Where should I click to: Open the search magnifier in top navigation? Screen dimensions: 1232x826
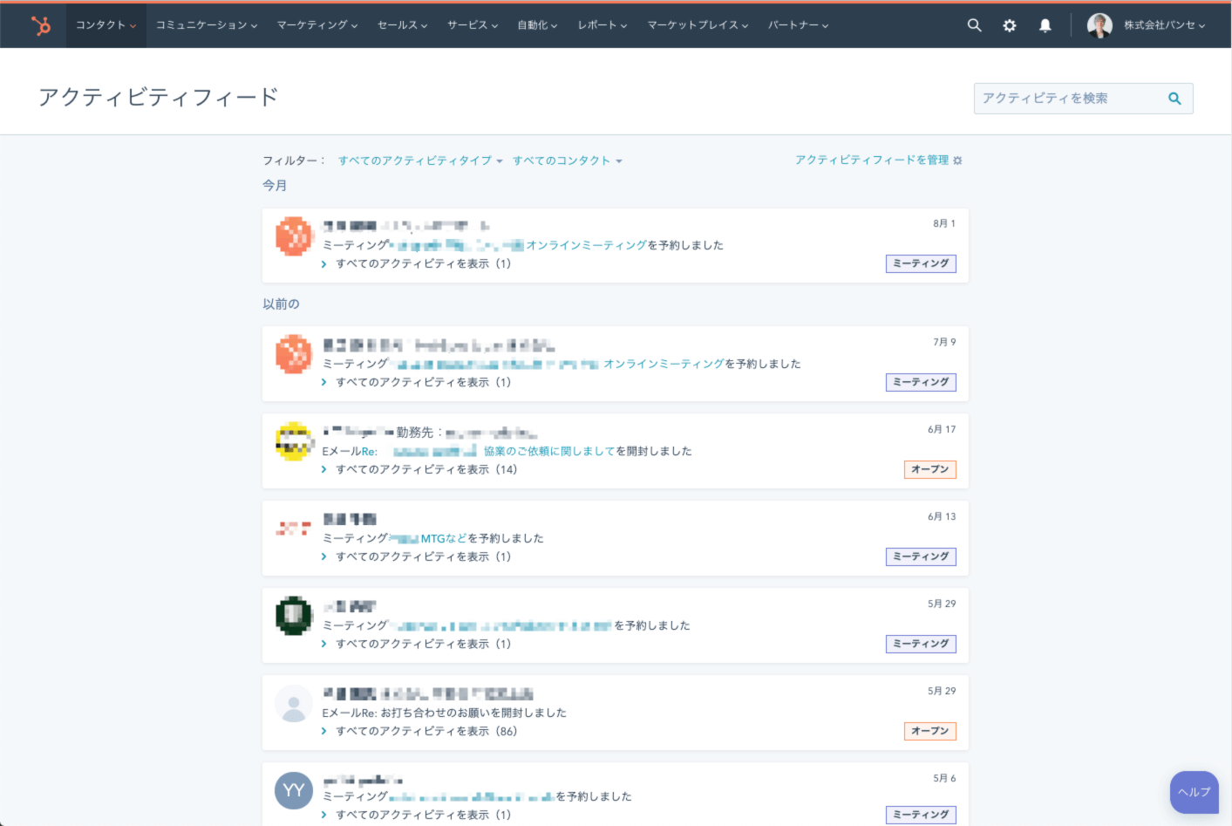pos(974,25)
